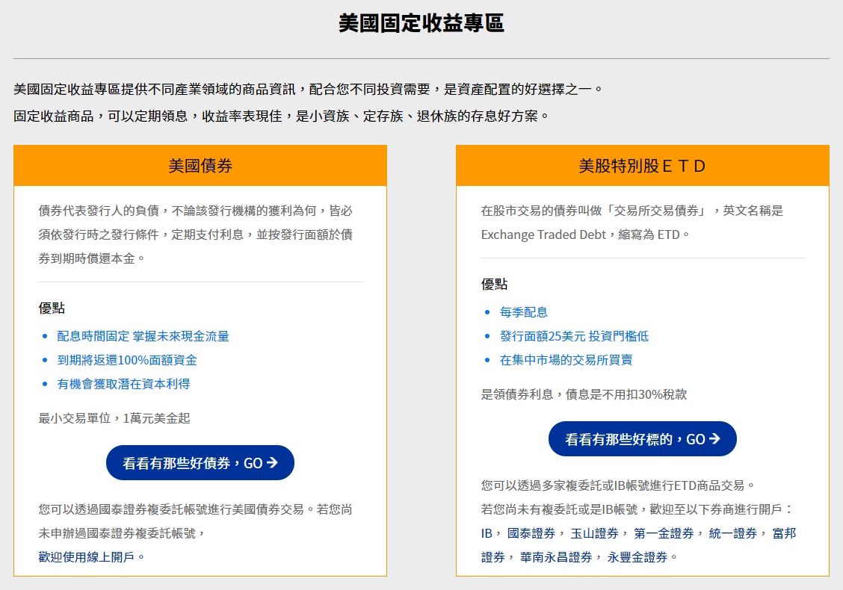Click the 有機會獲取潛在資本利得 bullet item
This screenshot has width=843, height=590.
(123, 384)
